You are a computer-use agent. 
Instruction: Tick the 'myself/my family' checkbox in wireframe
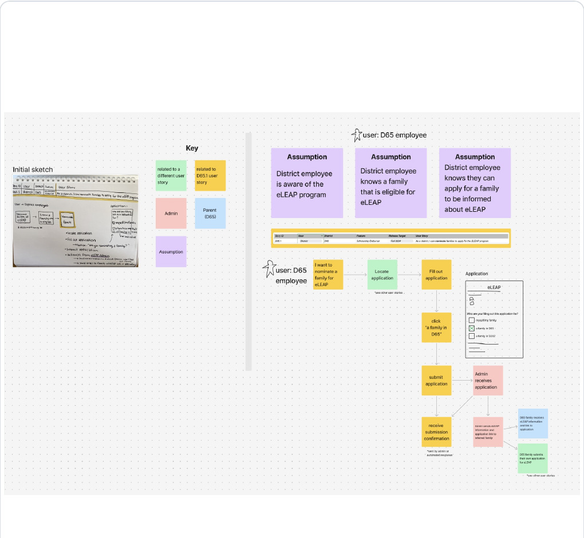[x=472, y=320]
